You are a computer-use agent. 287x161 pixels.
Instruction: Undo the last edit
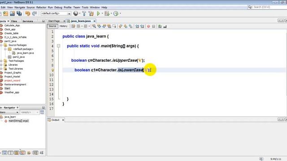(x=28, y=13)
